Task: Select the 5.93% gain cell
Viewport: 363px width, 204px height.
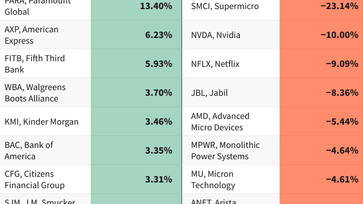Action: coord(136,63)
